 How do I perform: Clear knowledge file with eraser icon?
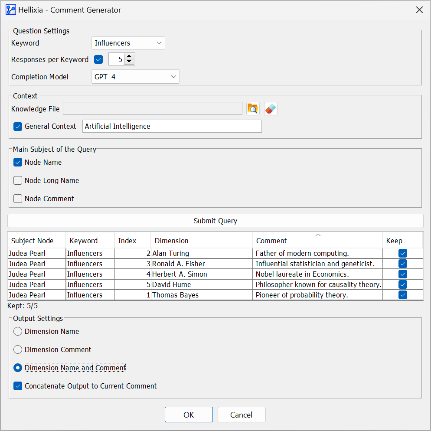pos(271,109)
